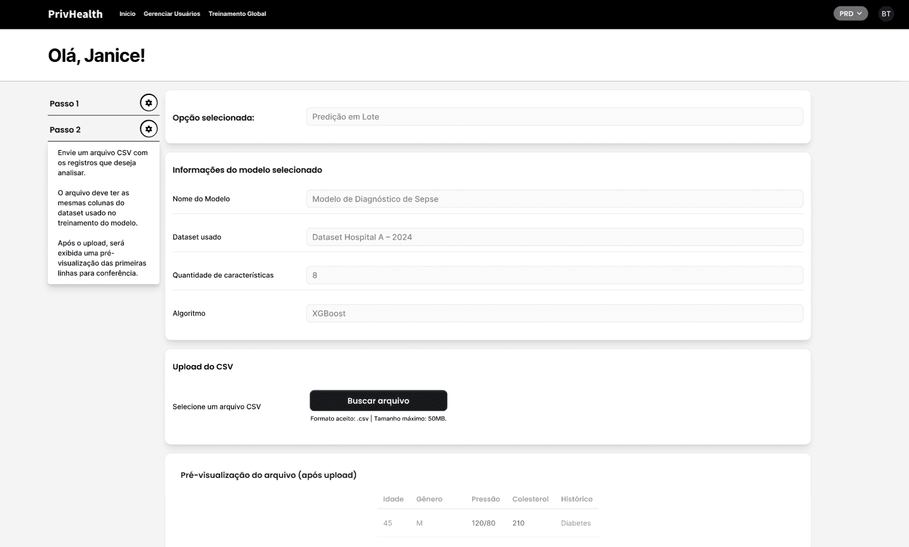Open the Treinamento Global section
Image resolution: width=909 pixels, height=547 pixels.
coord(237,13)
